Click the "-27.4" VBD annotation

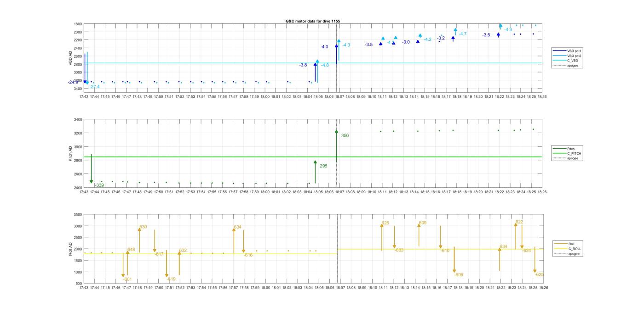pos(94,87)
